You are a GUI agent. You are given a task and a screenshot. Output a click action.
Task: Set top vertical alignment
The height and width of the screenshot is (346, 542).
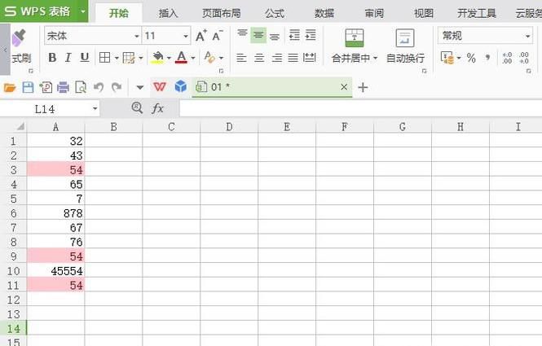[242, 33]
